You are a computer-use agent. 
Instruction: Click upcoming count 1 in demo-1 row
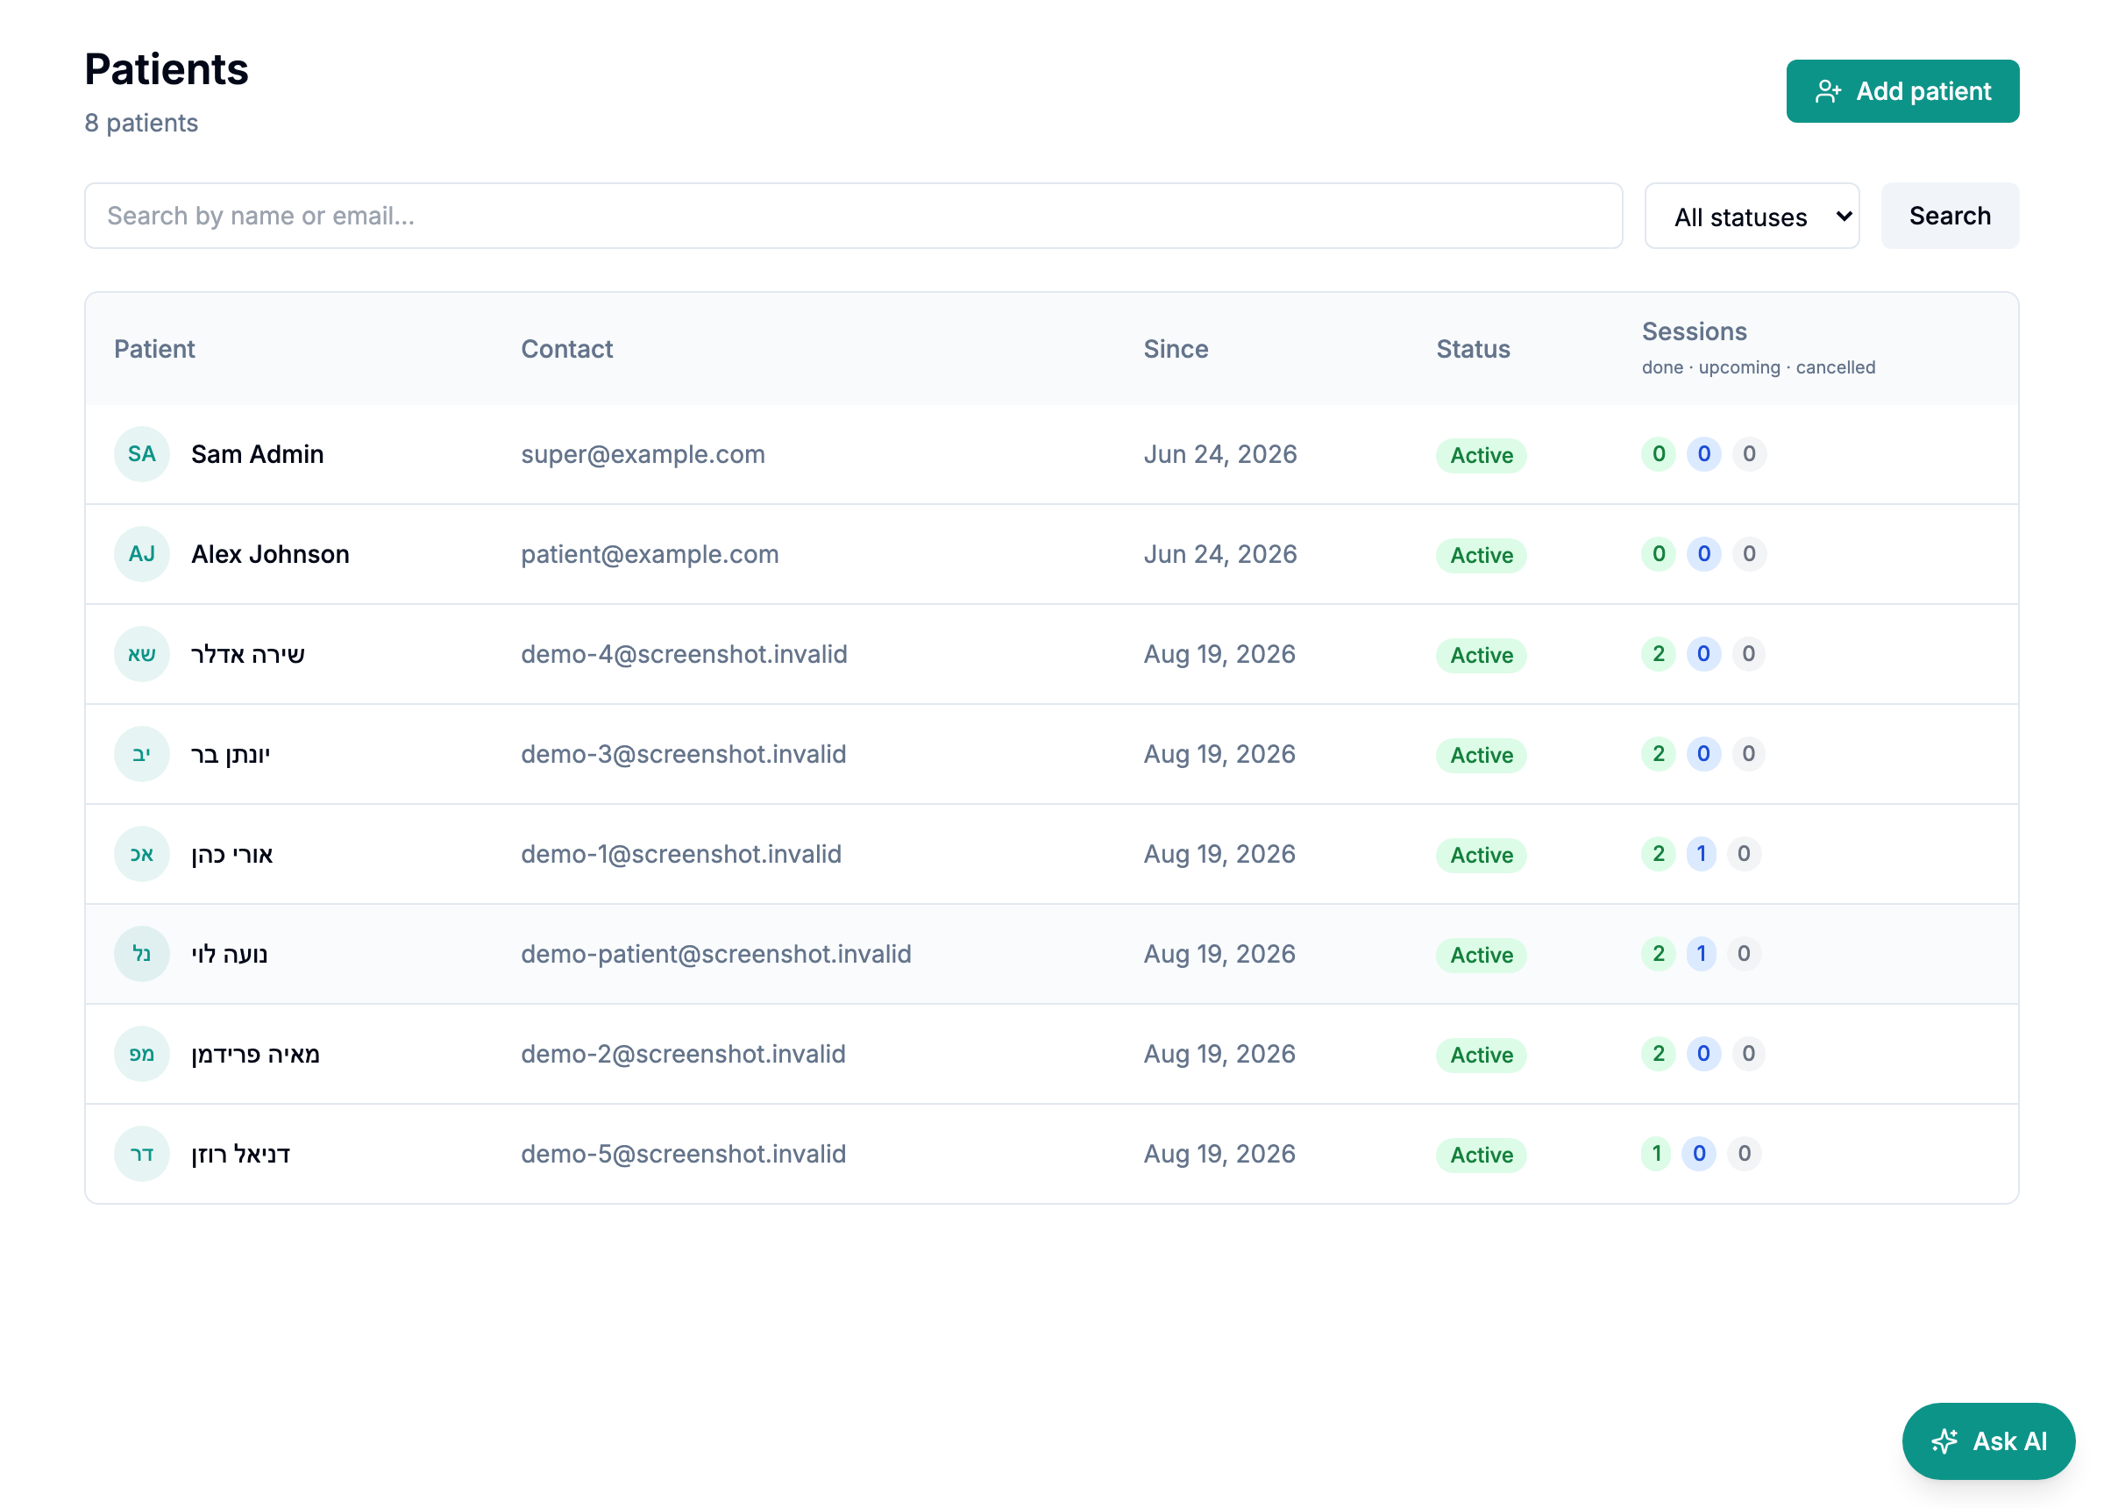coord(1701,854)
